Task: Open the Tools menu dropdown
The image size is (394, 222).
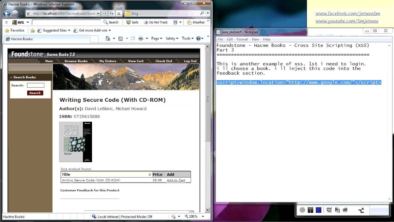Action: click(x=188, y=39)
